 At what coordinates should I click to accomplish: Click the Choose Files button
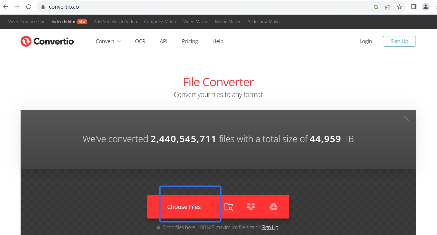pyautogui.click(x=184, y=207)
